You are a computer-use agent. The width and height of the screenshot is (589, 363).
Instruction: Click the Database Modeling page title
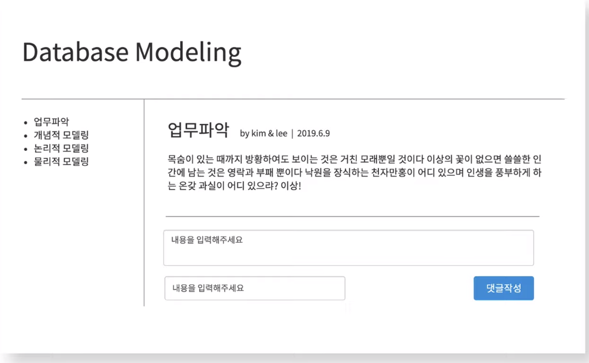pyautogui.click(x=132, y=53)
